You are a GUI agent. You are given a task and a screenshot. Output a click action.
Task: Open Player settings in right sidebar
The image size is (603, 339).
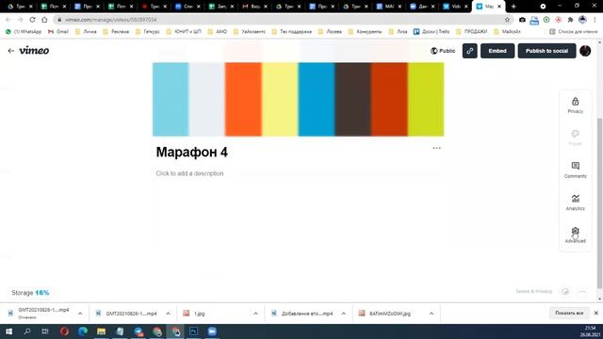[x=575, y=137]
